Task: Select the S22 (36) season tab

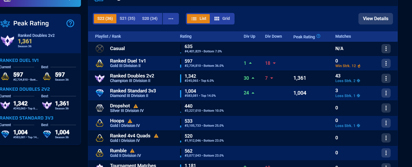Action: 105,19
